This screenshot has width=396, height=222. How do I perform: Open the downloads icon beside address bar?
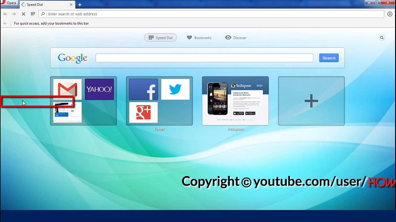390,14
